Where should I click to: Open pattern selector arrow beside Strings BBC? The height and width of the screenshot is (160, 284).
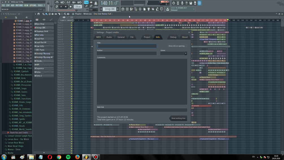point(101,9)
